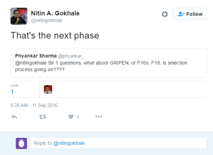
Task: Click the reply arrow icon
Action: (14, 117)
